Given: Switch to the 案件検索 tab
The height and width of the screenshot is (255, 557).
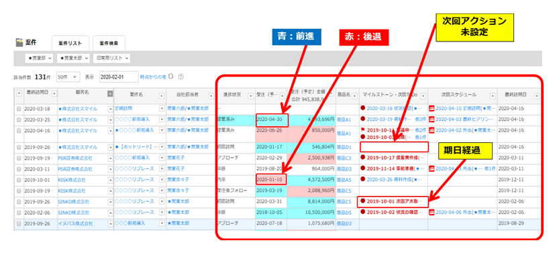Looking at the screenshot, I should tap(109, 44).
